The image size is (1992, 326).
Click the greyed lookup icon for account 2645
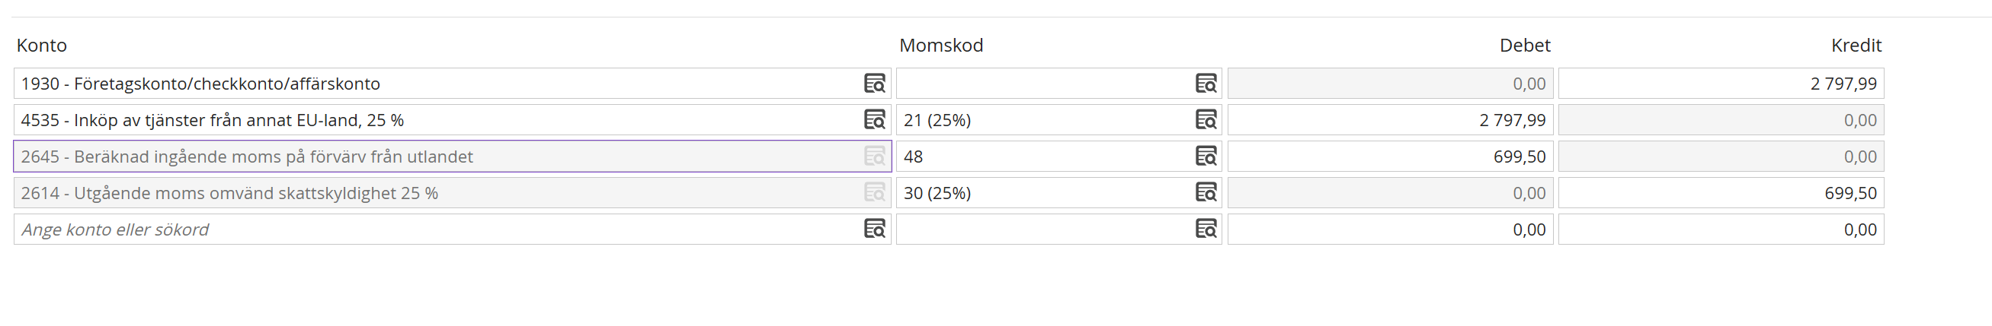pos(874,157)
